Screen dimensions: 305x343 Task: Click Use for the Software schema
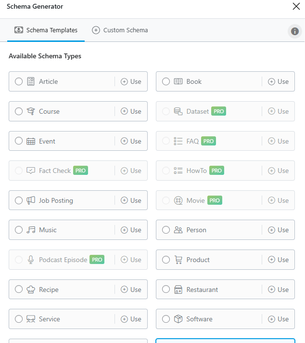coord(279,319)
